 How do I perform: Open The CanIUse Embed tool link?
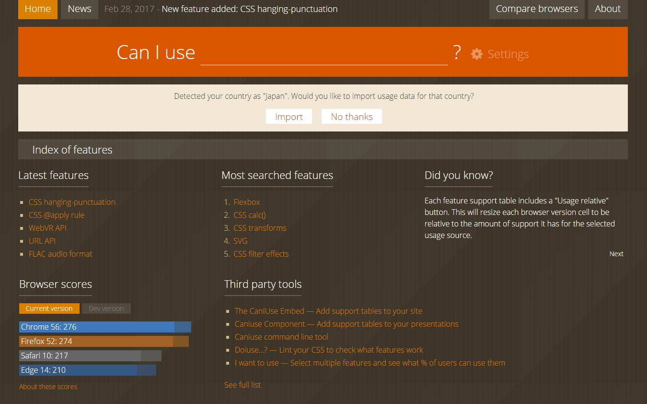(328, 311)
